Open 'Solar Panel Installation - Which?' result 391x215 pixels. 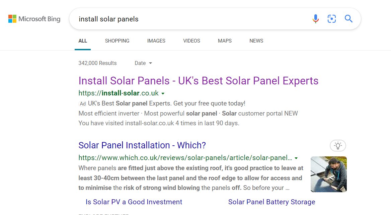pos(142,145)
